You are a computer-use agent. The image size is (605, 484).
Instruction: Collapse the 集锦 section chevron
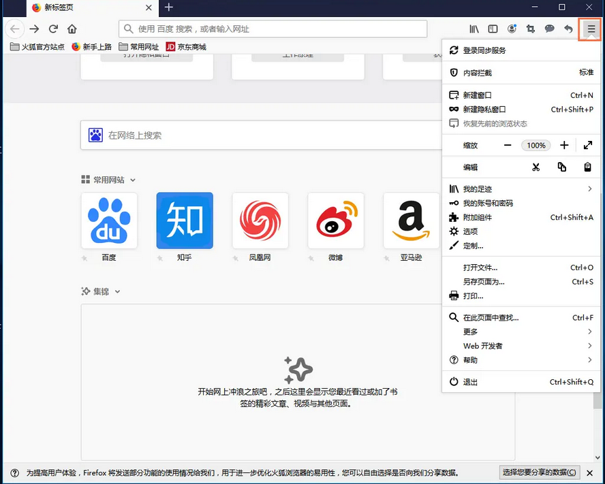(117, 291)
